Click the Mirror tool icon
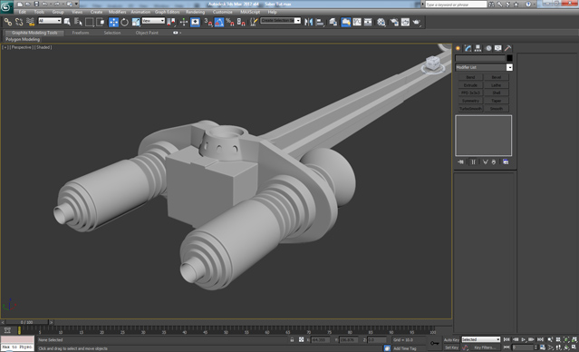Screen dimensions: 579x352 (x=308, y=22)
